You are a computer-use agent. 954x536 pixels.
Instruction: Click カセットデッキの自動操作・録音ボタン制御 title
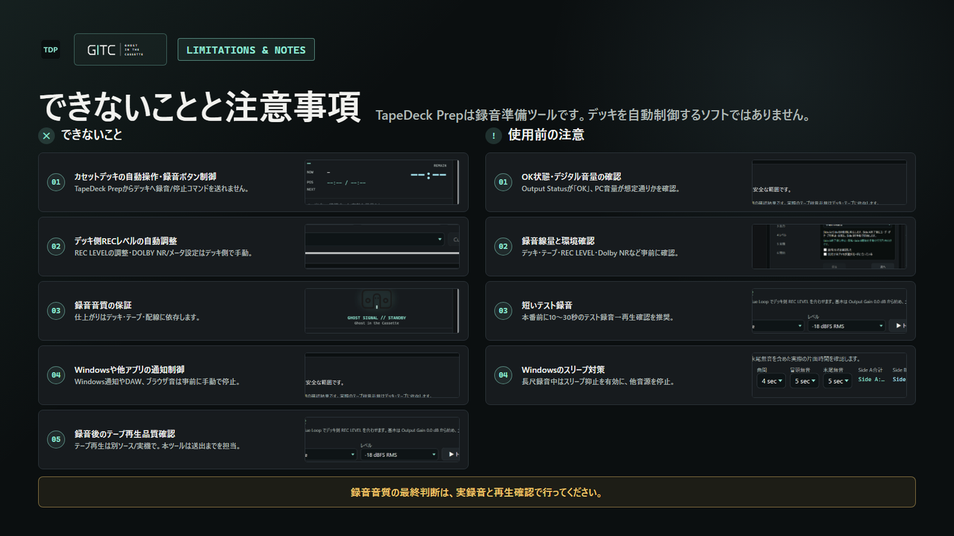(145, 177)
